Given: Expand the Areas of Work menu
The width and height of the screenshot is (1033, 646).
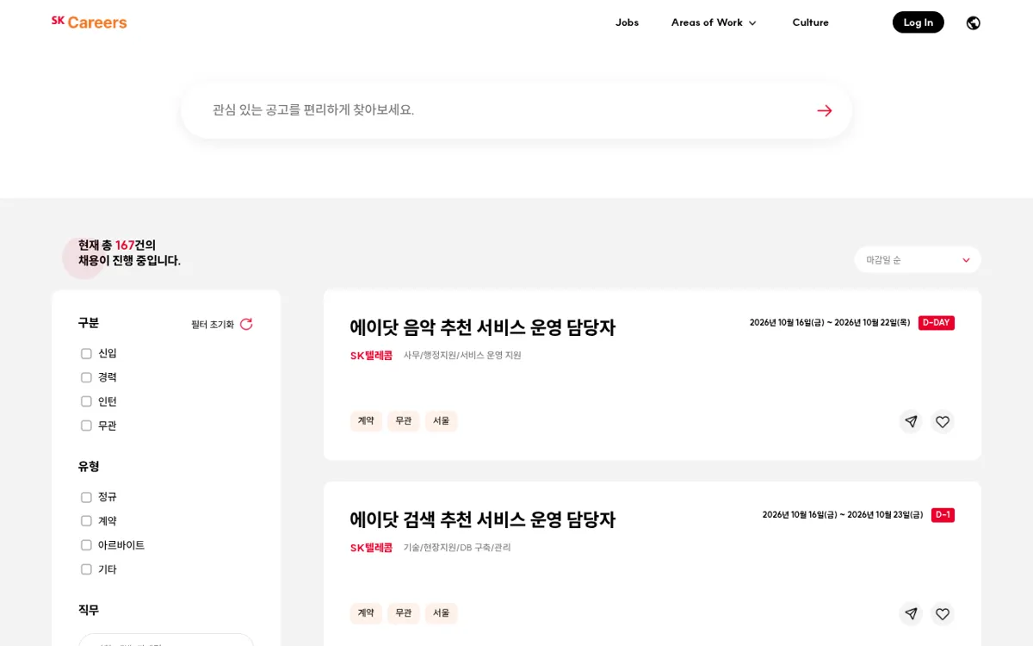Looking at the screenshot, I should (714, 22).
